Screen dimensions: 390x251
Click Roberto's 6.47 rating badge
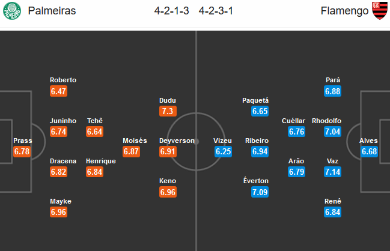tap(58, 91)
